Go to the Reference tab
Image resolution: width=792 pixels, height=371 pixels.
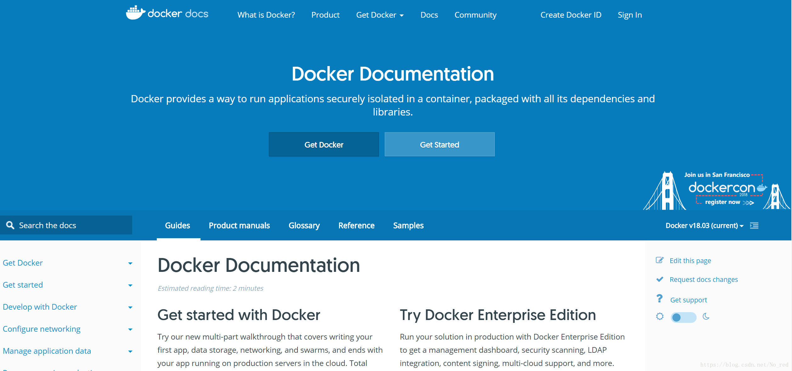[356, 226]
